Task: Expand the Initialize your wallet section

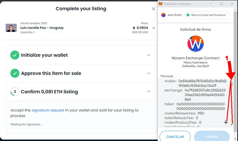Action: tap(149, 55)
